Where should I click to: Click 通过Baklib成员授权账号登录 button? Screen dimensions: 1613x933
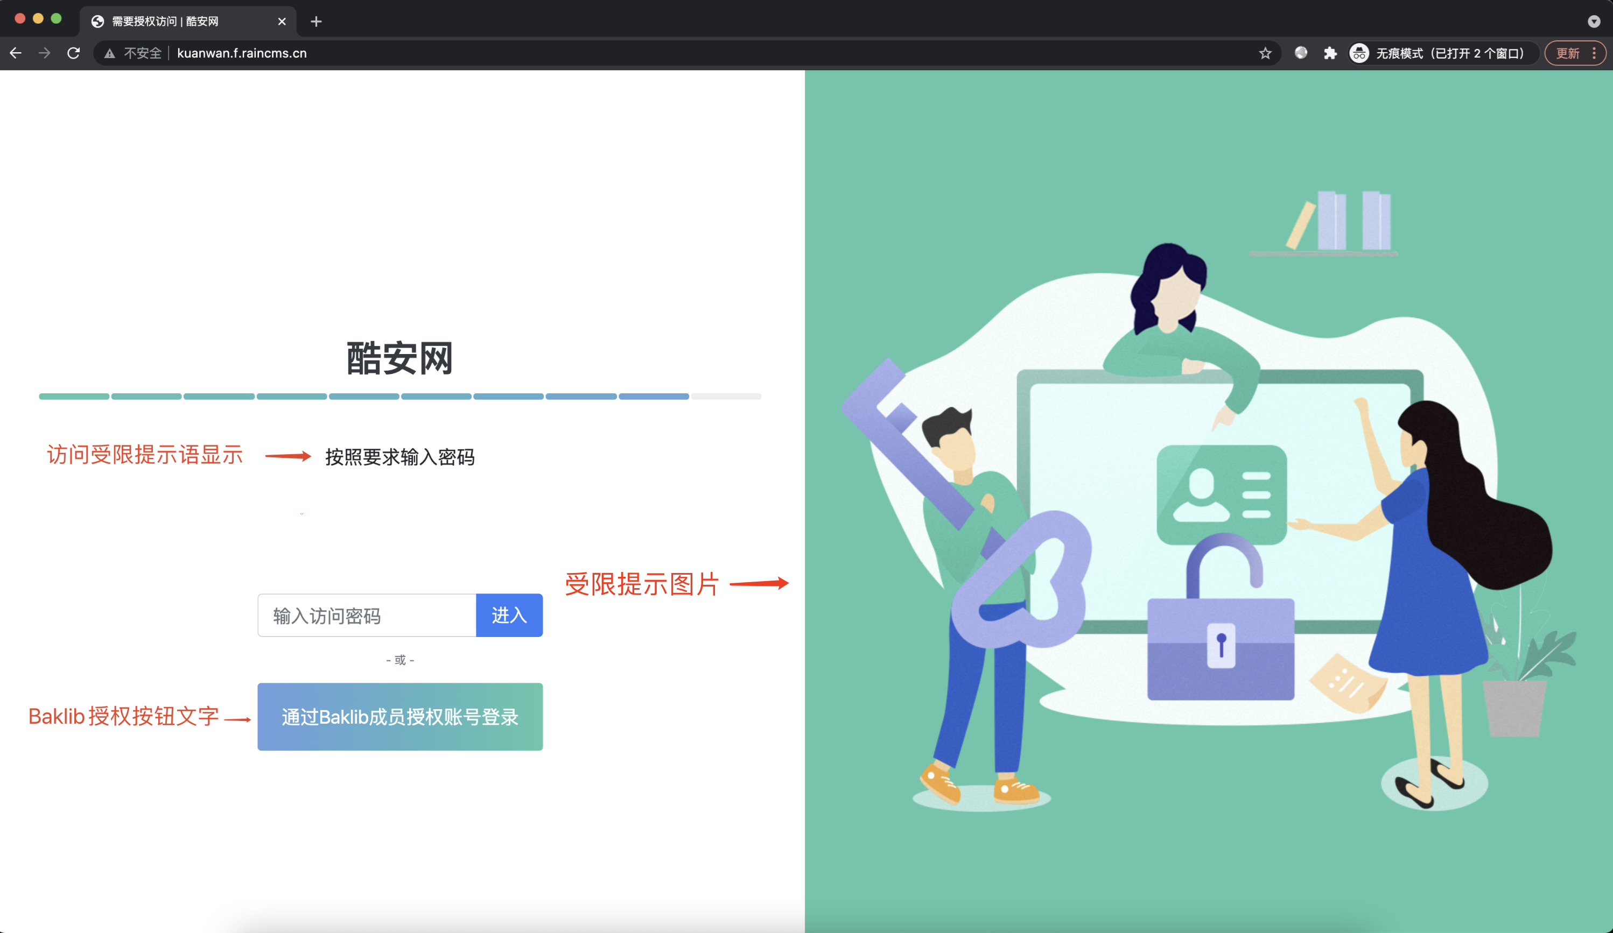click(400, 716)
